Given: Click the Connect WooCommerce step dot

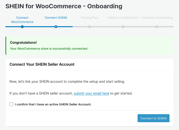Looking at the screenshot, I should (22, 27).
